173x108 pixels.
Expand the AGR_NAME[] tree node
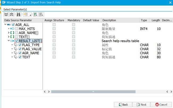[9, 33]
